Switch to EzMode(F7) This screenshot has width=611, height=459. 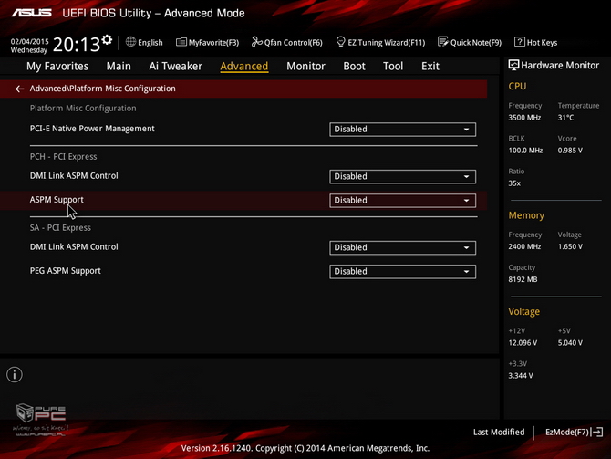[574, 432]
